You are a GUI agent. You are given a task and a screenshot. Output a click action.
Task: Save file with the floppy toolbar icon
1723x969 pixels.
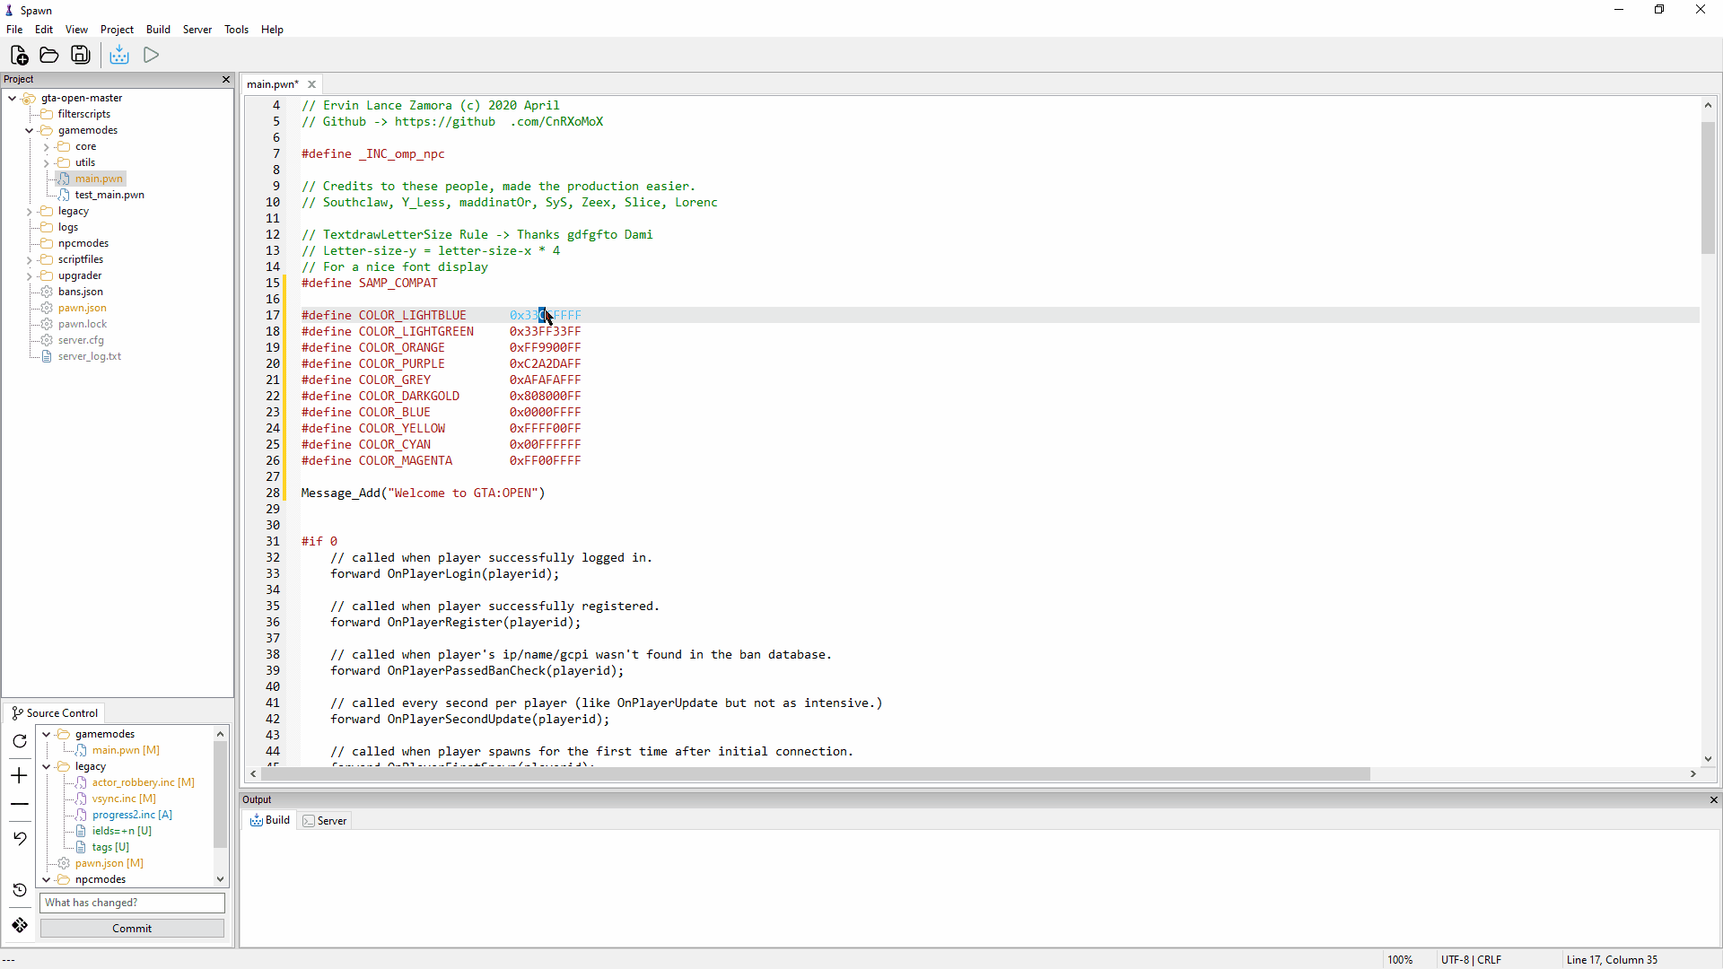point(81,56)
